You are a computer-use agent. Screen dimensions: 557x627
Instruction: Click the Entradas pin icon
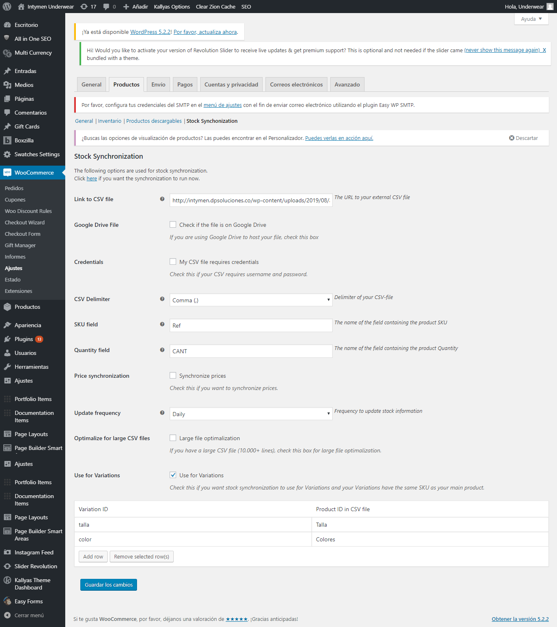click(7, 71)
